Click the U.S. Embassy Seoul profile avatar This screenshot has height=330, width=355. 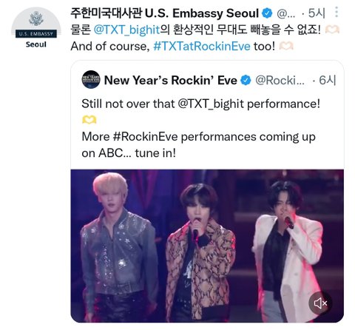(36, 27)
